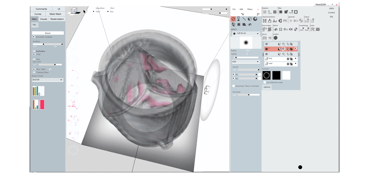The height and width of the screenshot is (175, 371).
Task: Open the Mask Mesh tab
Action: click(x=55, y=14)
